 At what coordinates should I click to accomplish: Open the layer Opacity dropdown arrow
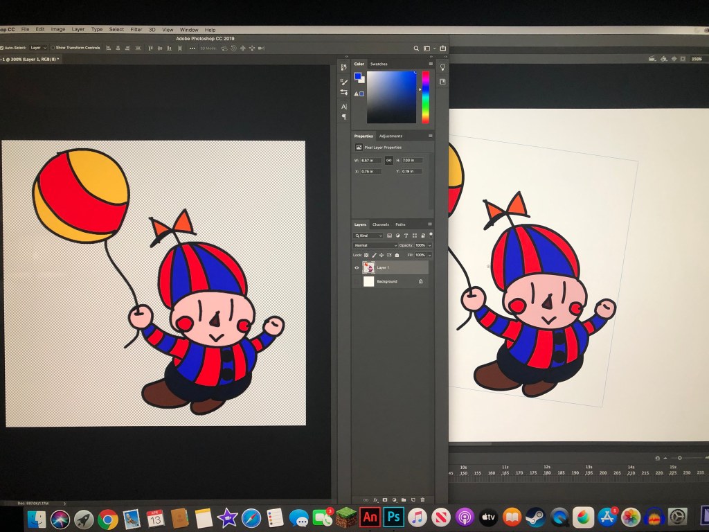pyautogui.click(x=429, y=245)
